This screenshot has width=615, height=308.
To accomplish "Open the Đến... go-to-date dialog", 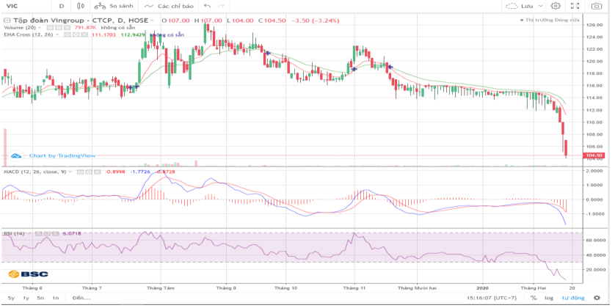I will 81,298.
